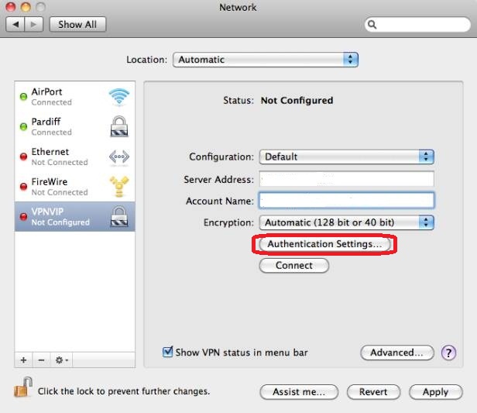Add a new network service with plus

tap(23, 360)
